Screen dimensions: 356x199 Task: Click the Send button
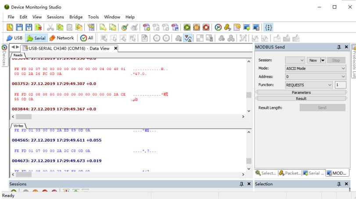(322, 108)
